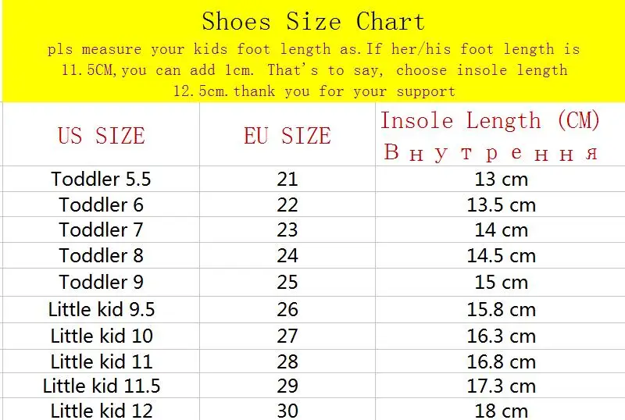Select the US SIZE column header cell

tap(102, 134)
